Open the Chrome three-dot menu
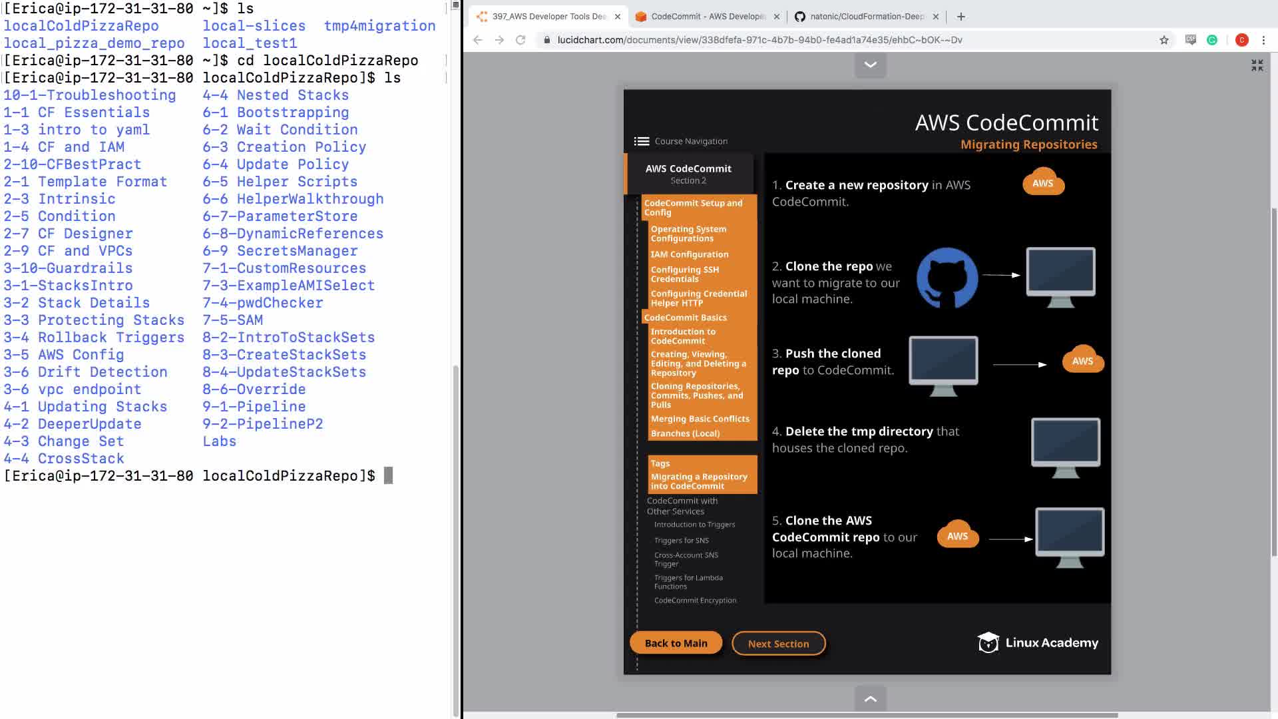The height and width of the screenshot is (719, 1278). point(1263,40)
